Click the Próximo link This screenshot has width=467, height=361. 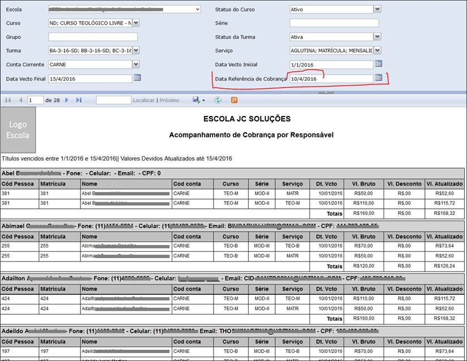click(169, 100)
